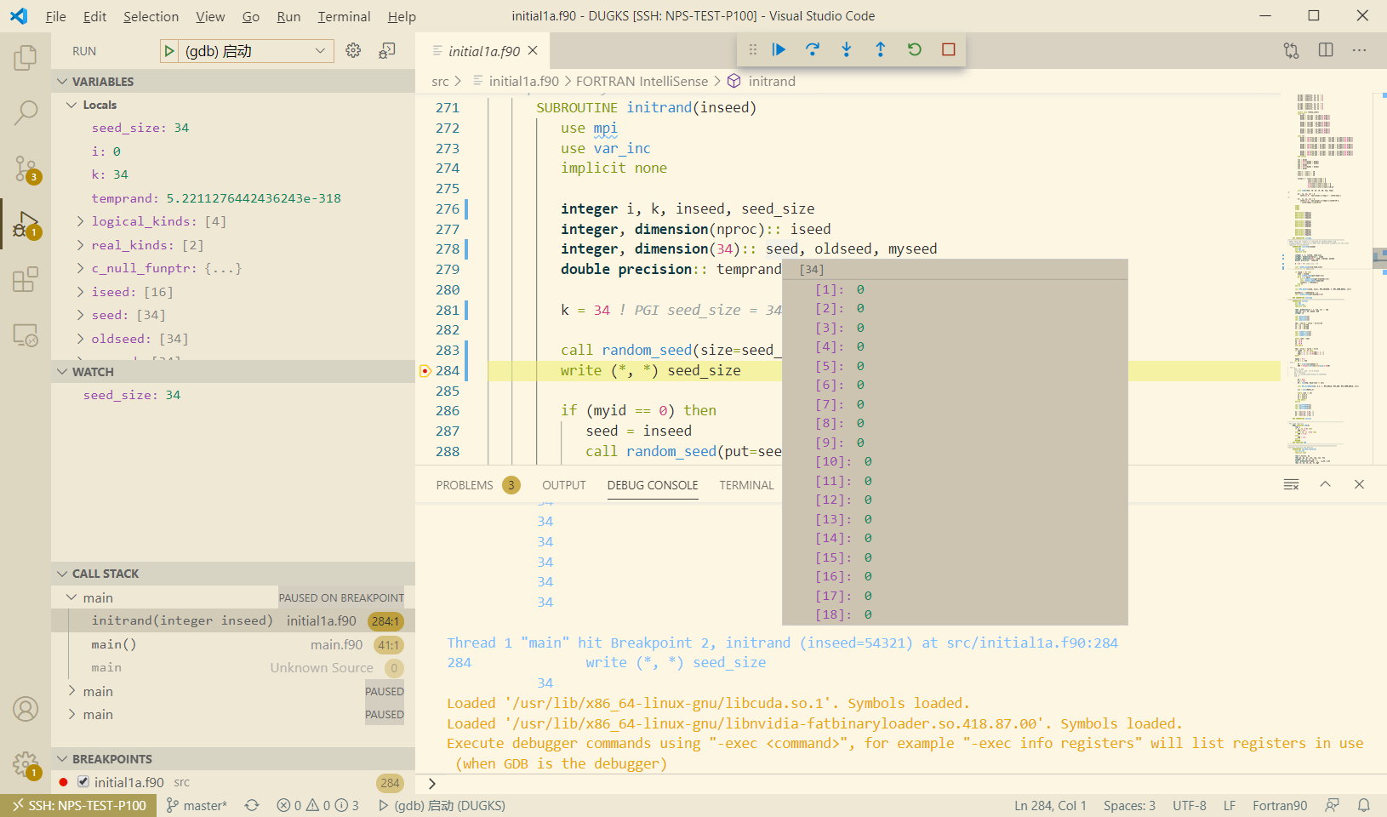Screen dimensions: 1387x817
Task: Collapse the VARIABLES section
Action: [x=233, y=82]
